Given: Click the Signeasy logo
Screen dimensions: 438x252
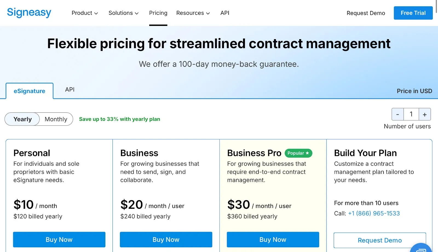Looking at the screenshot, I should coord(29,12).
